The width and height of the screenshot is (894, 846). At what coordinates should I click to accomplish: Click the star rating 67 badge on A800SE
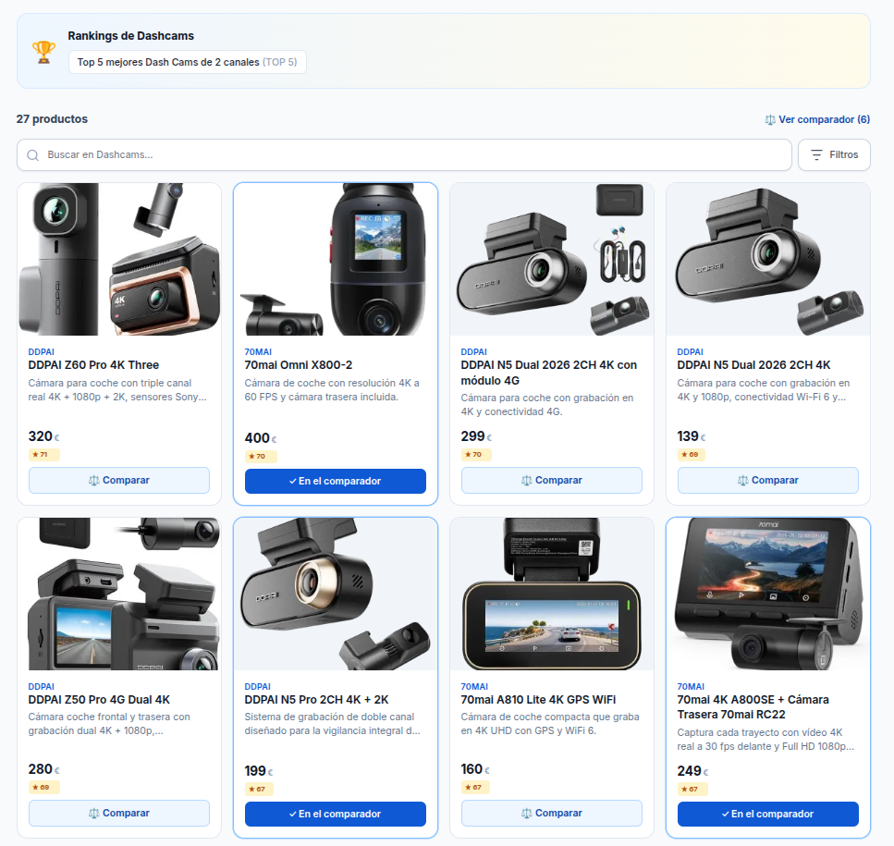coord(692,790)
